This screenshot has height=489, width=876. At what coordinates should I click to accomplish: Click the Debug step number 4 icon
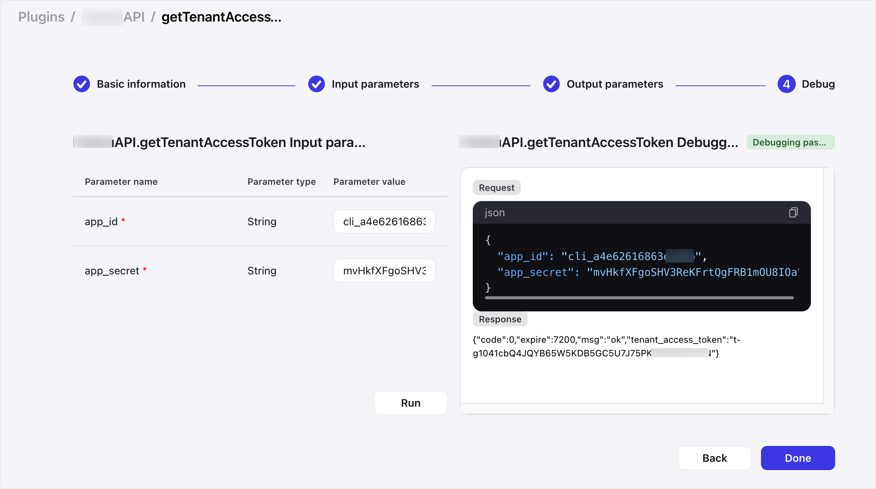pos(786,84)
